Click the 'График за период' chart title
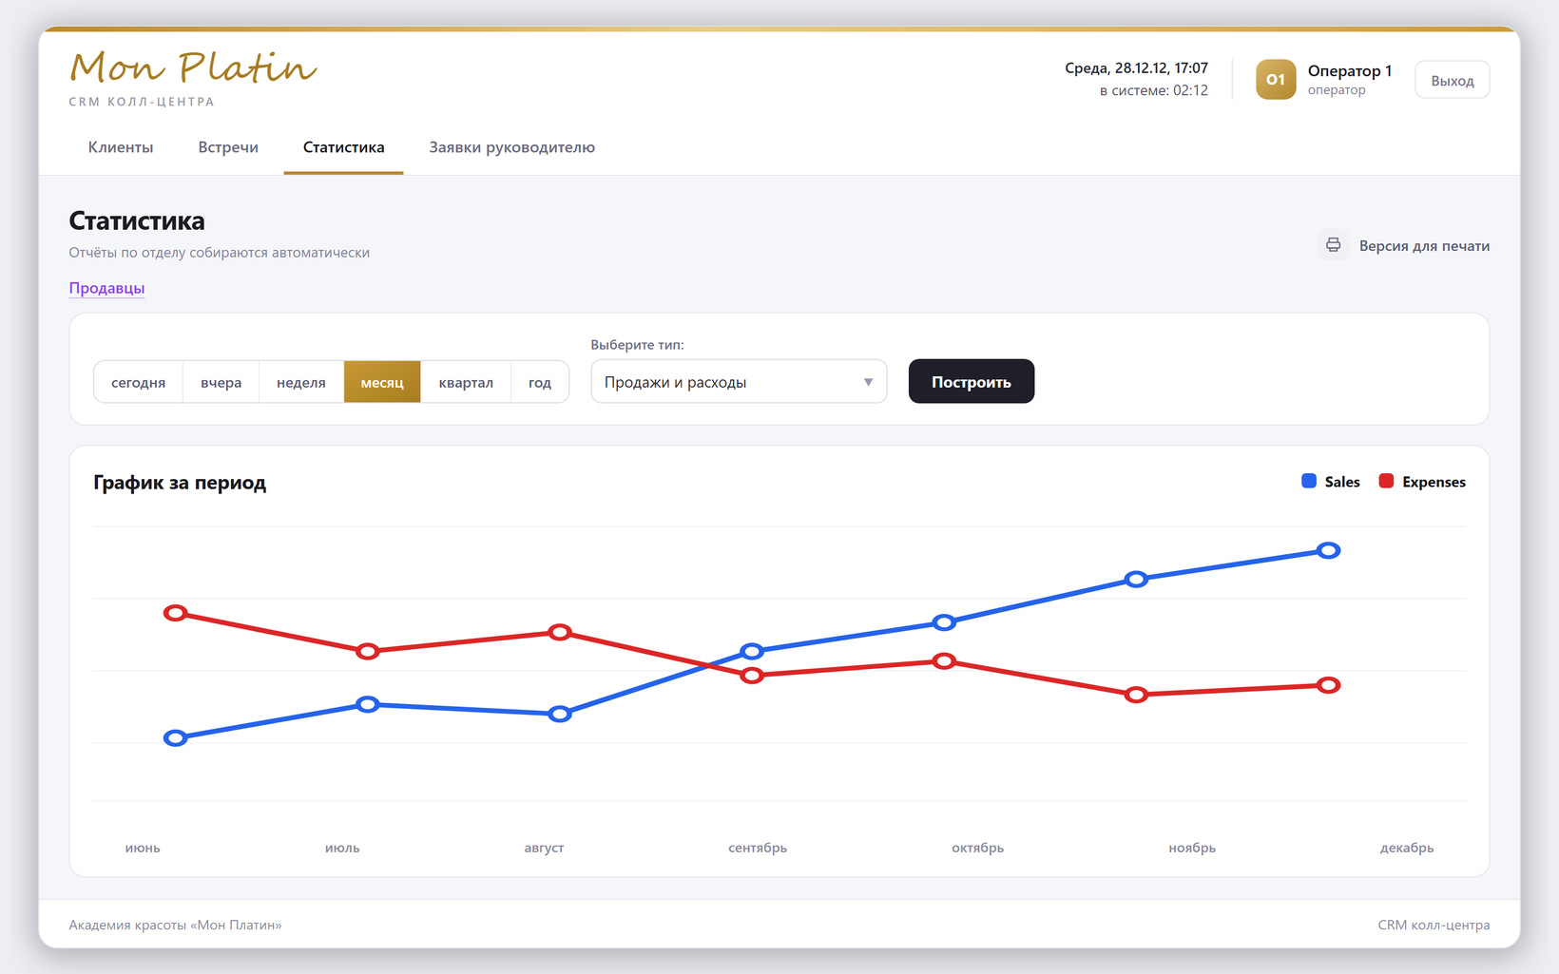1559x974 pixels. pos(180,483)
